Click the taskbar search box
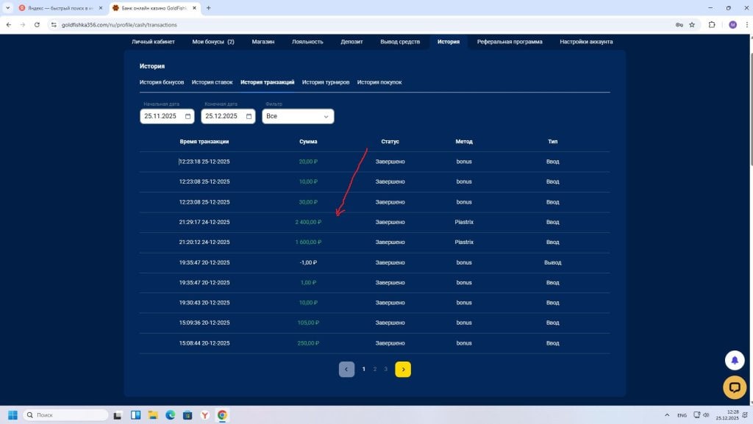 click(65, 415)
